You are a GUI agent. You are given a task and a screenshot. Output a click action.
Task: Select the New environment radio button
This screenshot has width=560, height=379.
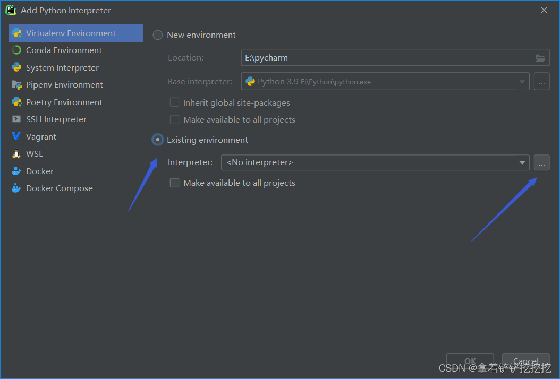[x=157, y=35]
